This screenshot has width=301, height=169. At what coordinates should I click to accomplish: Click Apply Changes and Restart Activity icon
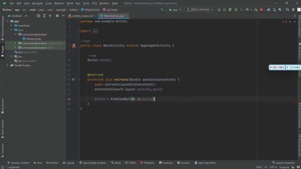[x=218, y=9]
